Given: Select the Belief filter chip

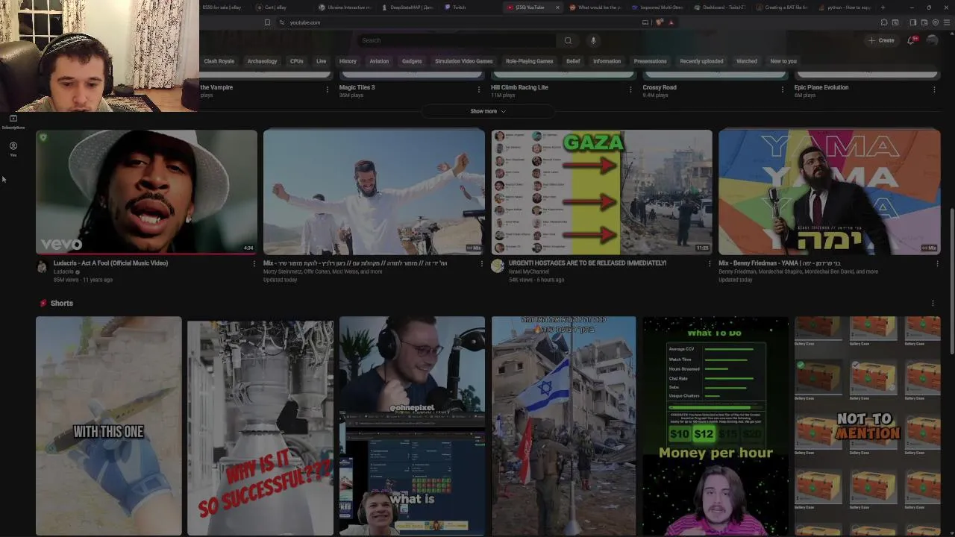Looking at the screenshot, I should (573, 61).
